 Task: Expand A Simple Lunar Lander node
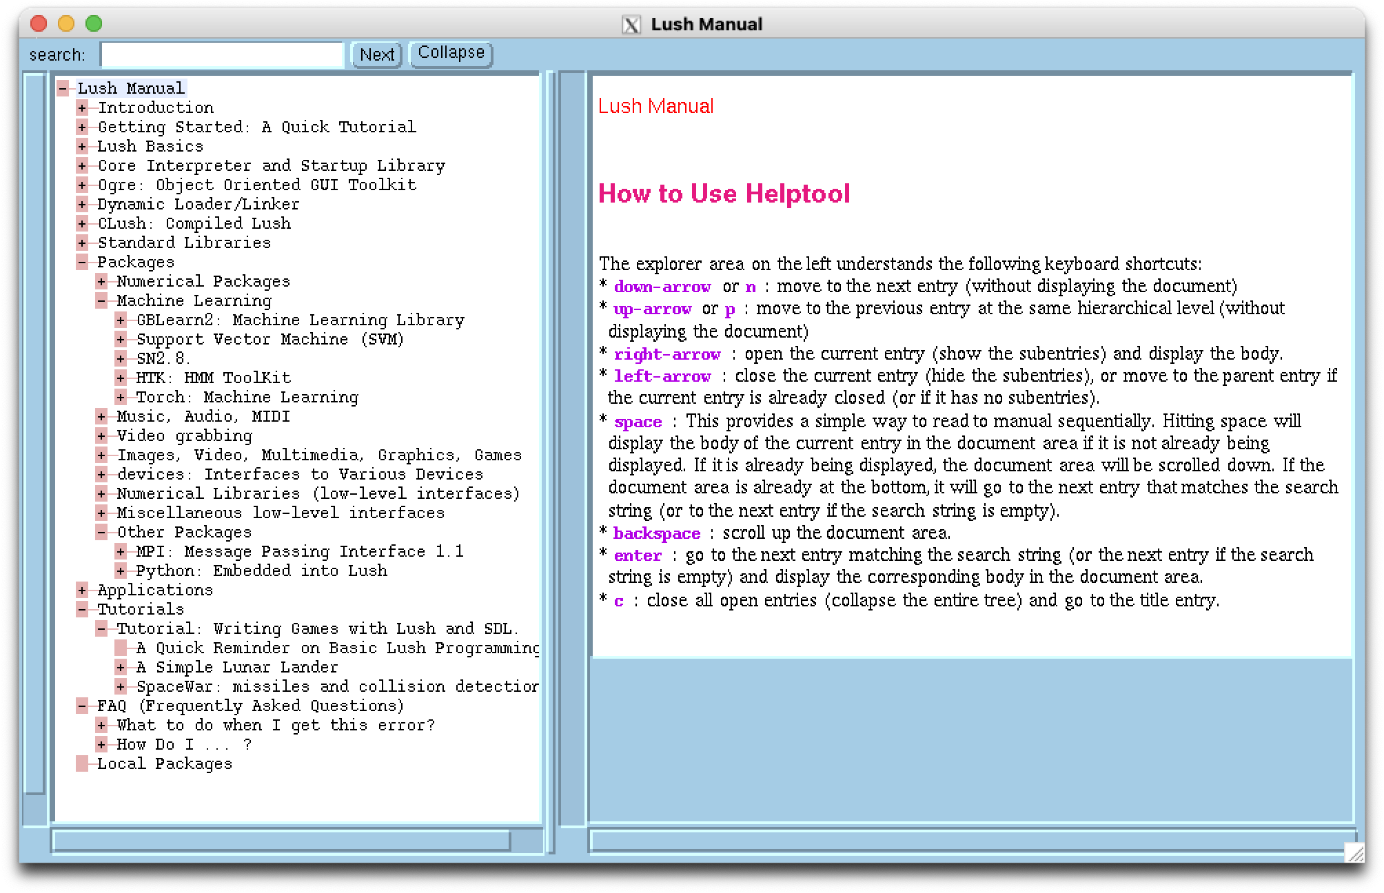pos(121,667)
